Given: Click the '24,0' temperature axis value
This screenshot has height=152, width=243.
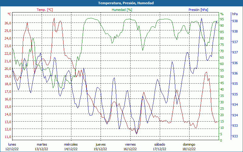Looking at the screenshot, I should click(x=8, y=38).
